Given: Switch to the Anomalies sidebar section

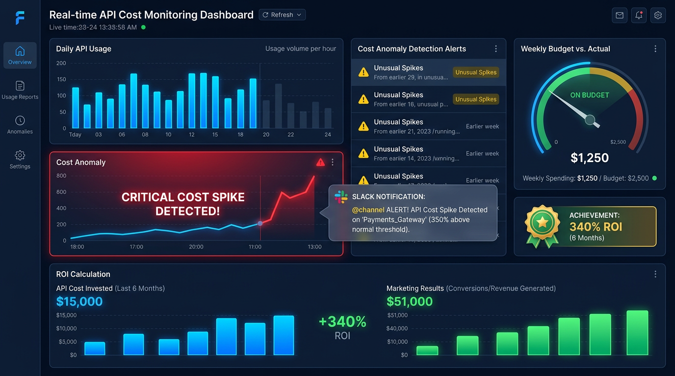Looking at the screenshot, I should point(20,125).
